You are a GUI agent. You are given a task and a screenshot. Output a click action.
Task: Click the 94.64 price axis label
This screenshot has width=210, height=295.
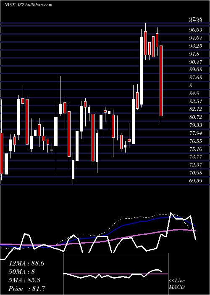coord(196,38)
